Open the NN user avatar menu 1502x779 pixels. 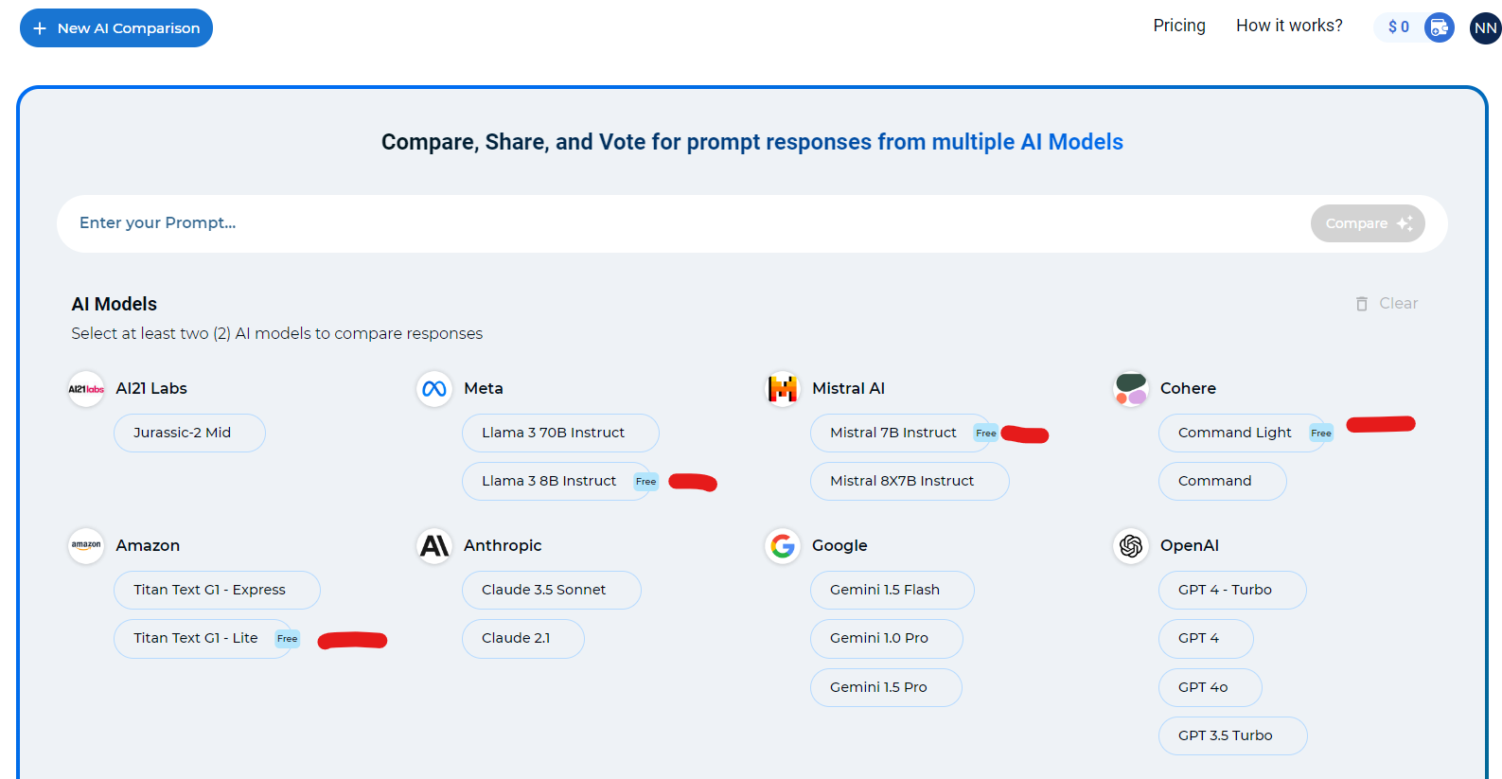pos(1485,28)
